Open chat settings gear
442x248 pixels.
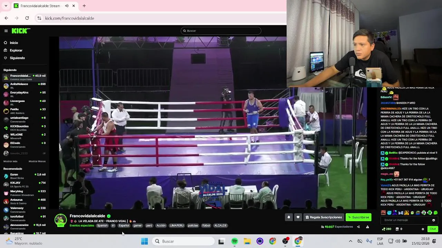pyautogui.click(x=423, y=229)
